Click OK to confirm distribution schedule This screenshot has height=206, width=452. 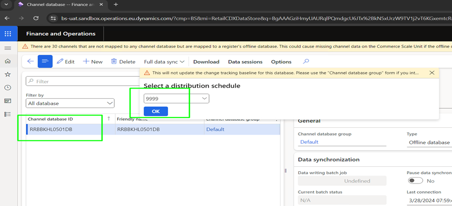[x=156, y=112]
